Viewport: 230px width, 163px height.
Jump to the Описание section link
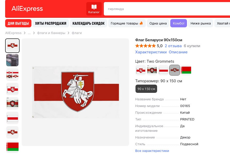[178, 52]
